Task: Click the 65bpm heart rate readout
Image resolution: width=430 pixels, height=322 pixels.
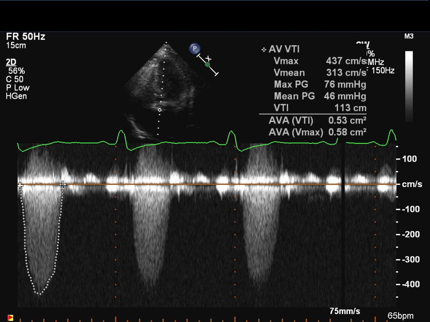Action: (x=400, y=315)
